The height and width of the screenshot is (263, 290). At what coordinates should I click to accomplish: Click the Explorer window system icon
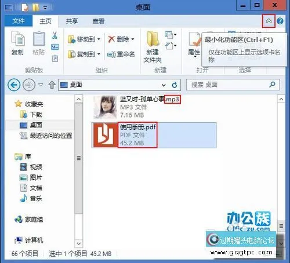coord(9,8)
